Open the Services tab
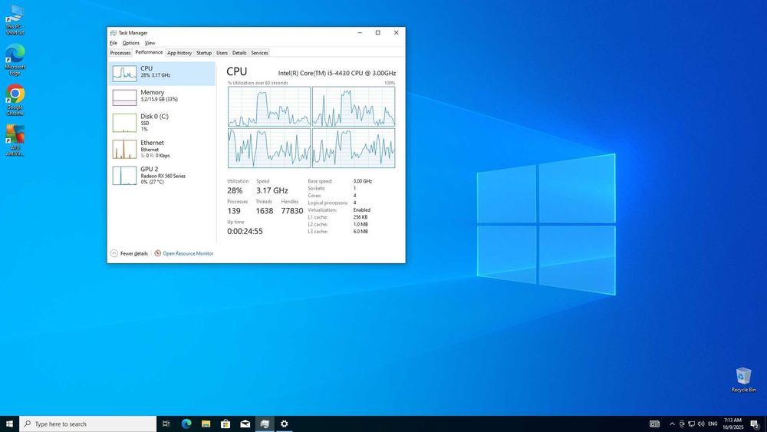 pyautogui.click(x=259, y=53)
